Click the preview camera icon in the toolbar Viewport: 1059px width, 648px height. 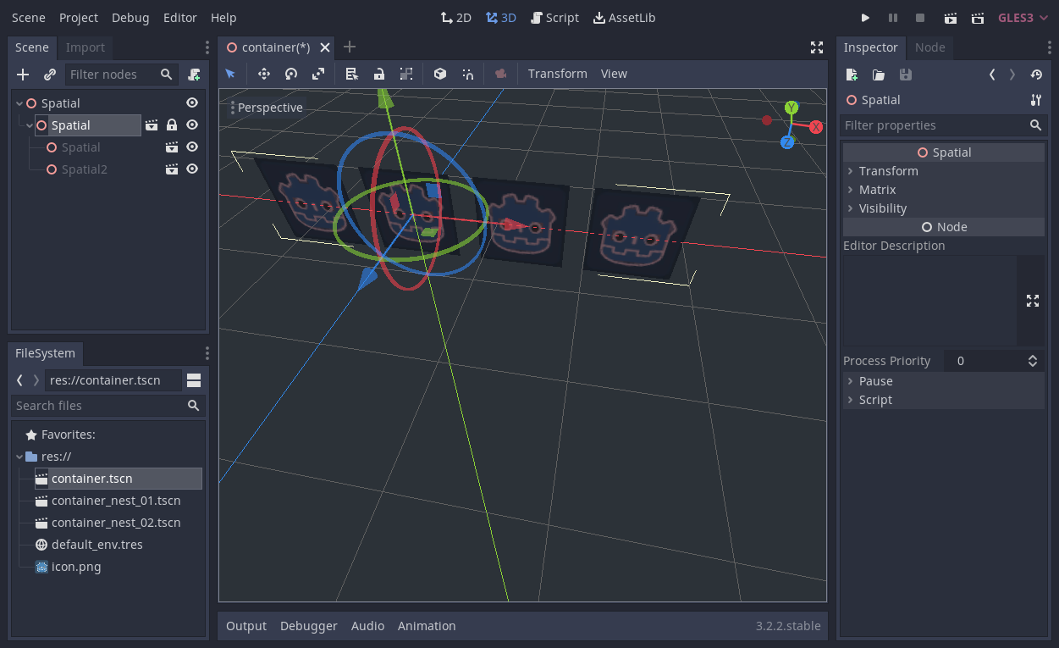500,74
